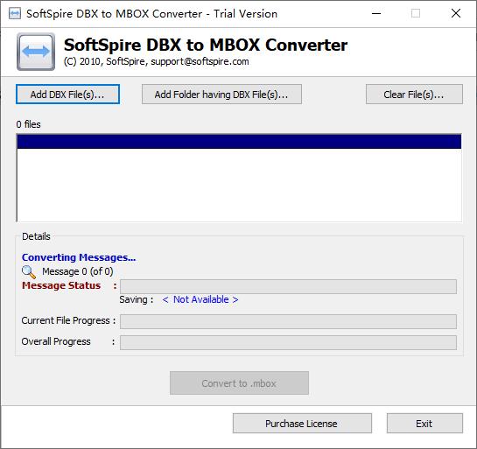The width and height of the screenshot is (477, 449).
Task: Click the SoftSpire DBX to MBOX Converter heading
Action: [206, 45]
